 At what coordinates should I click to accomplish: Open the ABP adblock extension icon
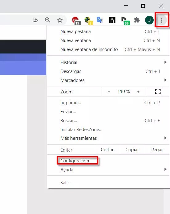tap(76, 21)
